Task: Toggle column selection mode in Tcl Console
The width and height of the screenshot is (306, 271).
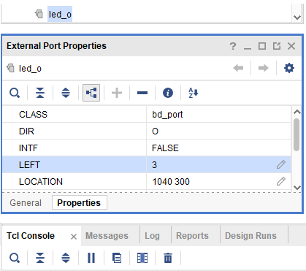Action: pos(142,258)
